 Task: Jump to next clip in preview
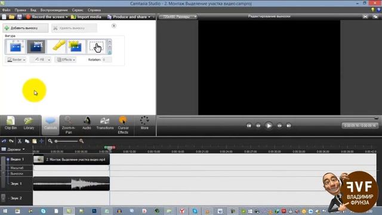(289, 125)
